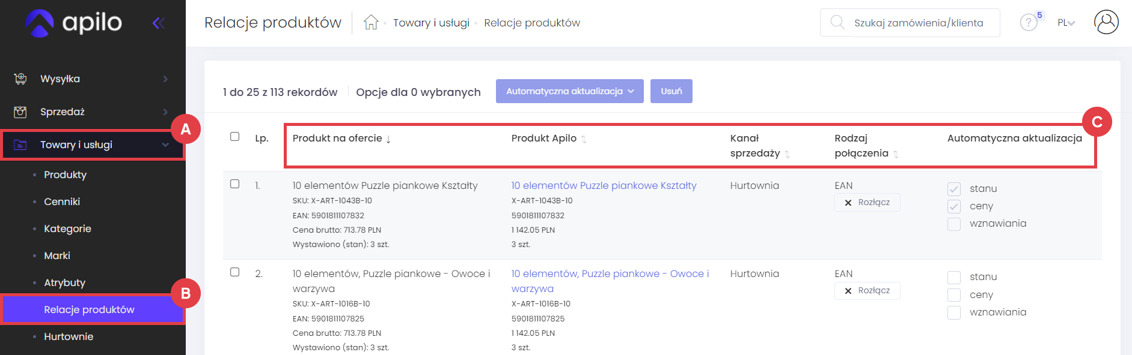This screenshot has height=355, width=1132.
Task: Enable wznawiania checkbox for first product
Action: point(954,224)
